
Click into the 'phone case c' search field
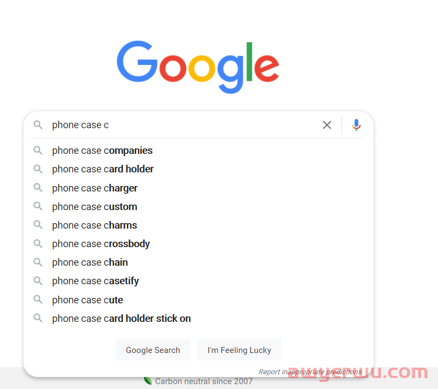pos(184,125)
